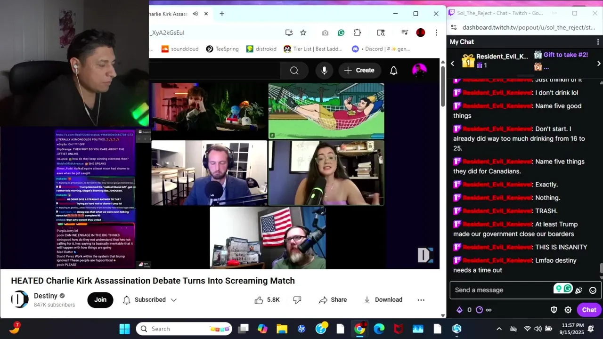The height and width of the screenshot is (339, 603).
Task: Open the Destiny channel name link
Action: (46, 296)
